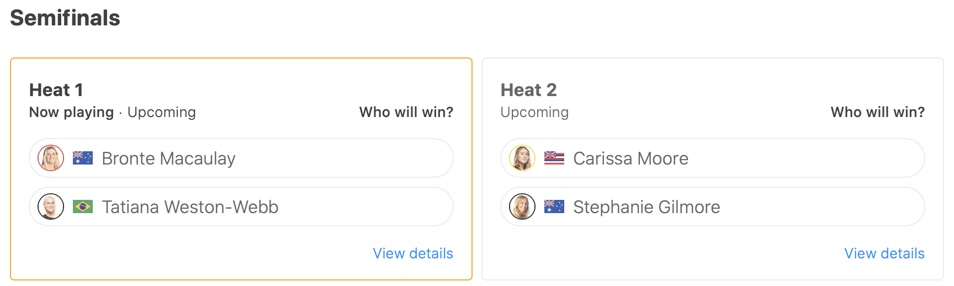Click Carissa Moore's avatar photo
The width and height of the screenshot is (954, 286).
522,158
